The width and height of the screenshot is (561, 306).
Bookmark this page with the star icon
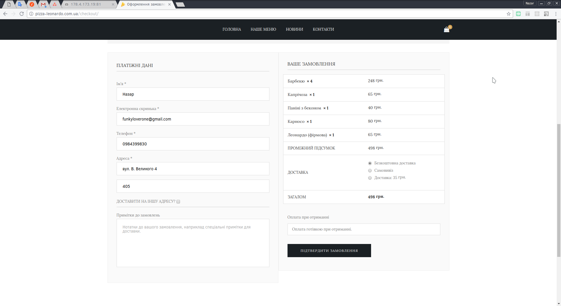point(509,14)
